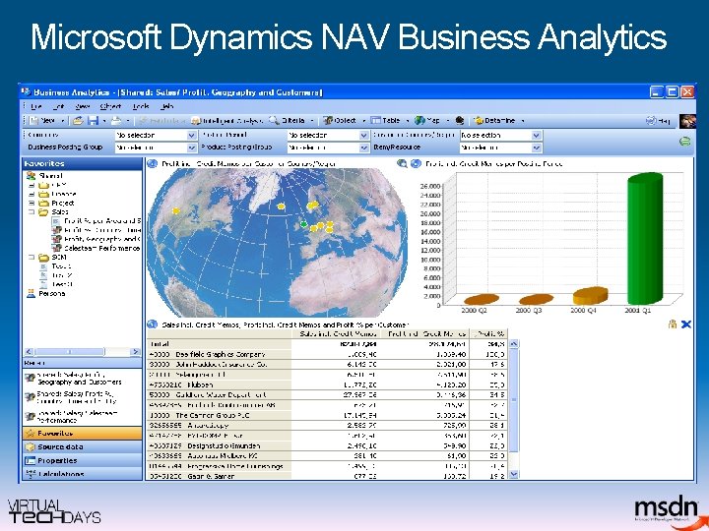Click the dark globe icon after Map
This screenshot has height=531, width=709.
pos(460,121)
